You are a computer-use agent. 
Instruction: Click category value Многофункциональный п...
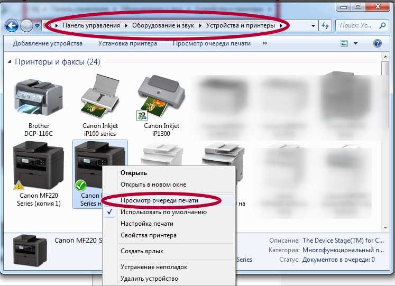(343, 250)
